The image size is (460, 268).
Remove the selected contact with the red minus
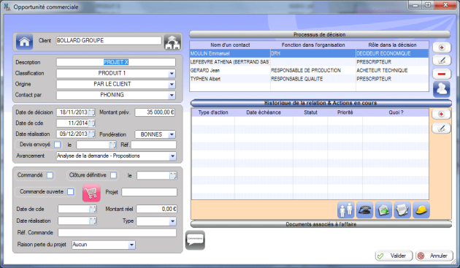[x=442, y=74]
